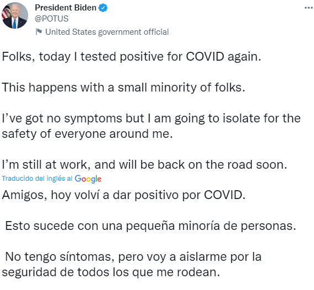Click the 'I'm still at work' sentence

coord(145,165)
